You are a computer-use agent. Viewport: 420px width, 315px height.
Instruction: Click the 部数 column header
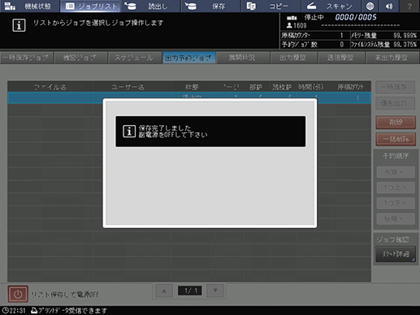[x=256, y=87]
